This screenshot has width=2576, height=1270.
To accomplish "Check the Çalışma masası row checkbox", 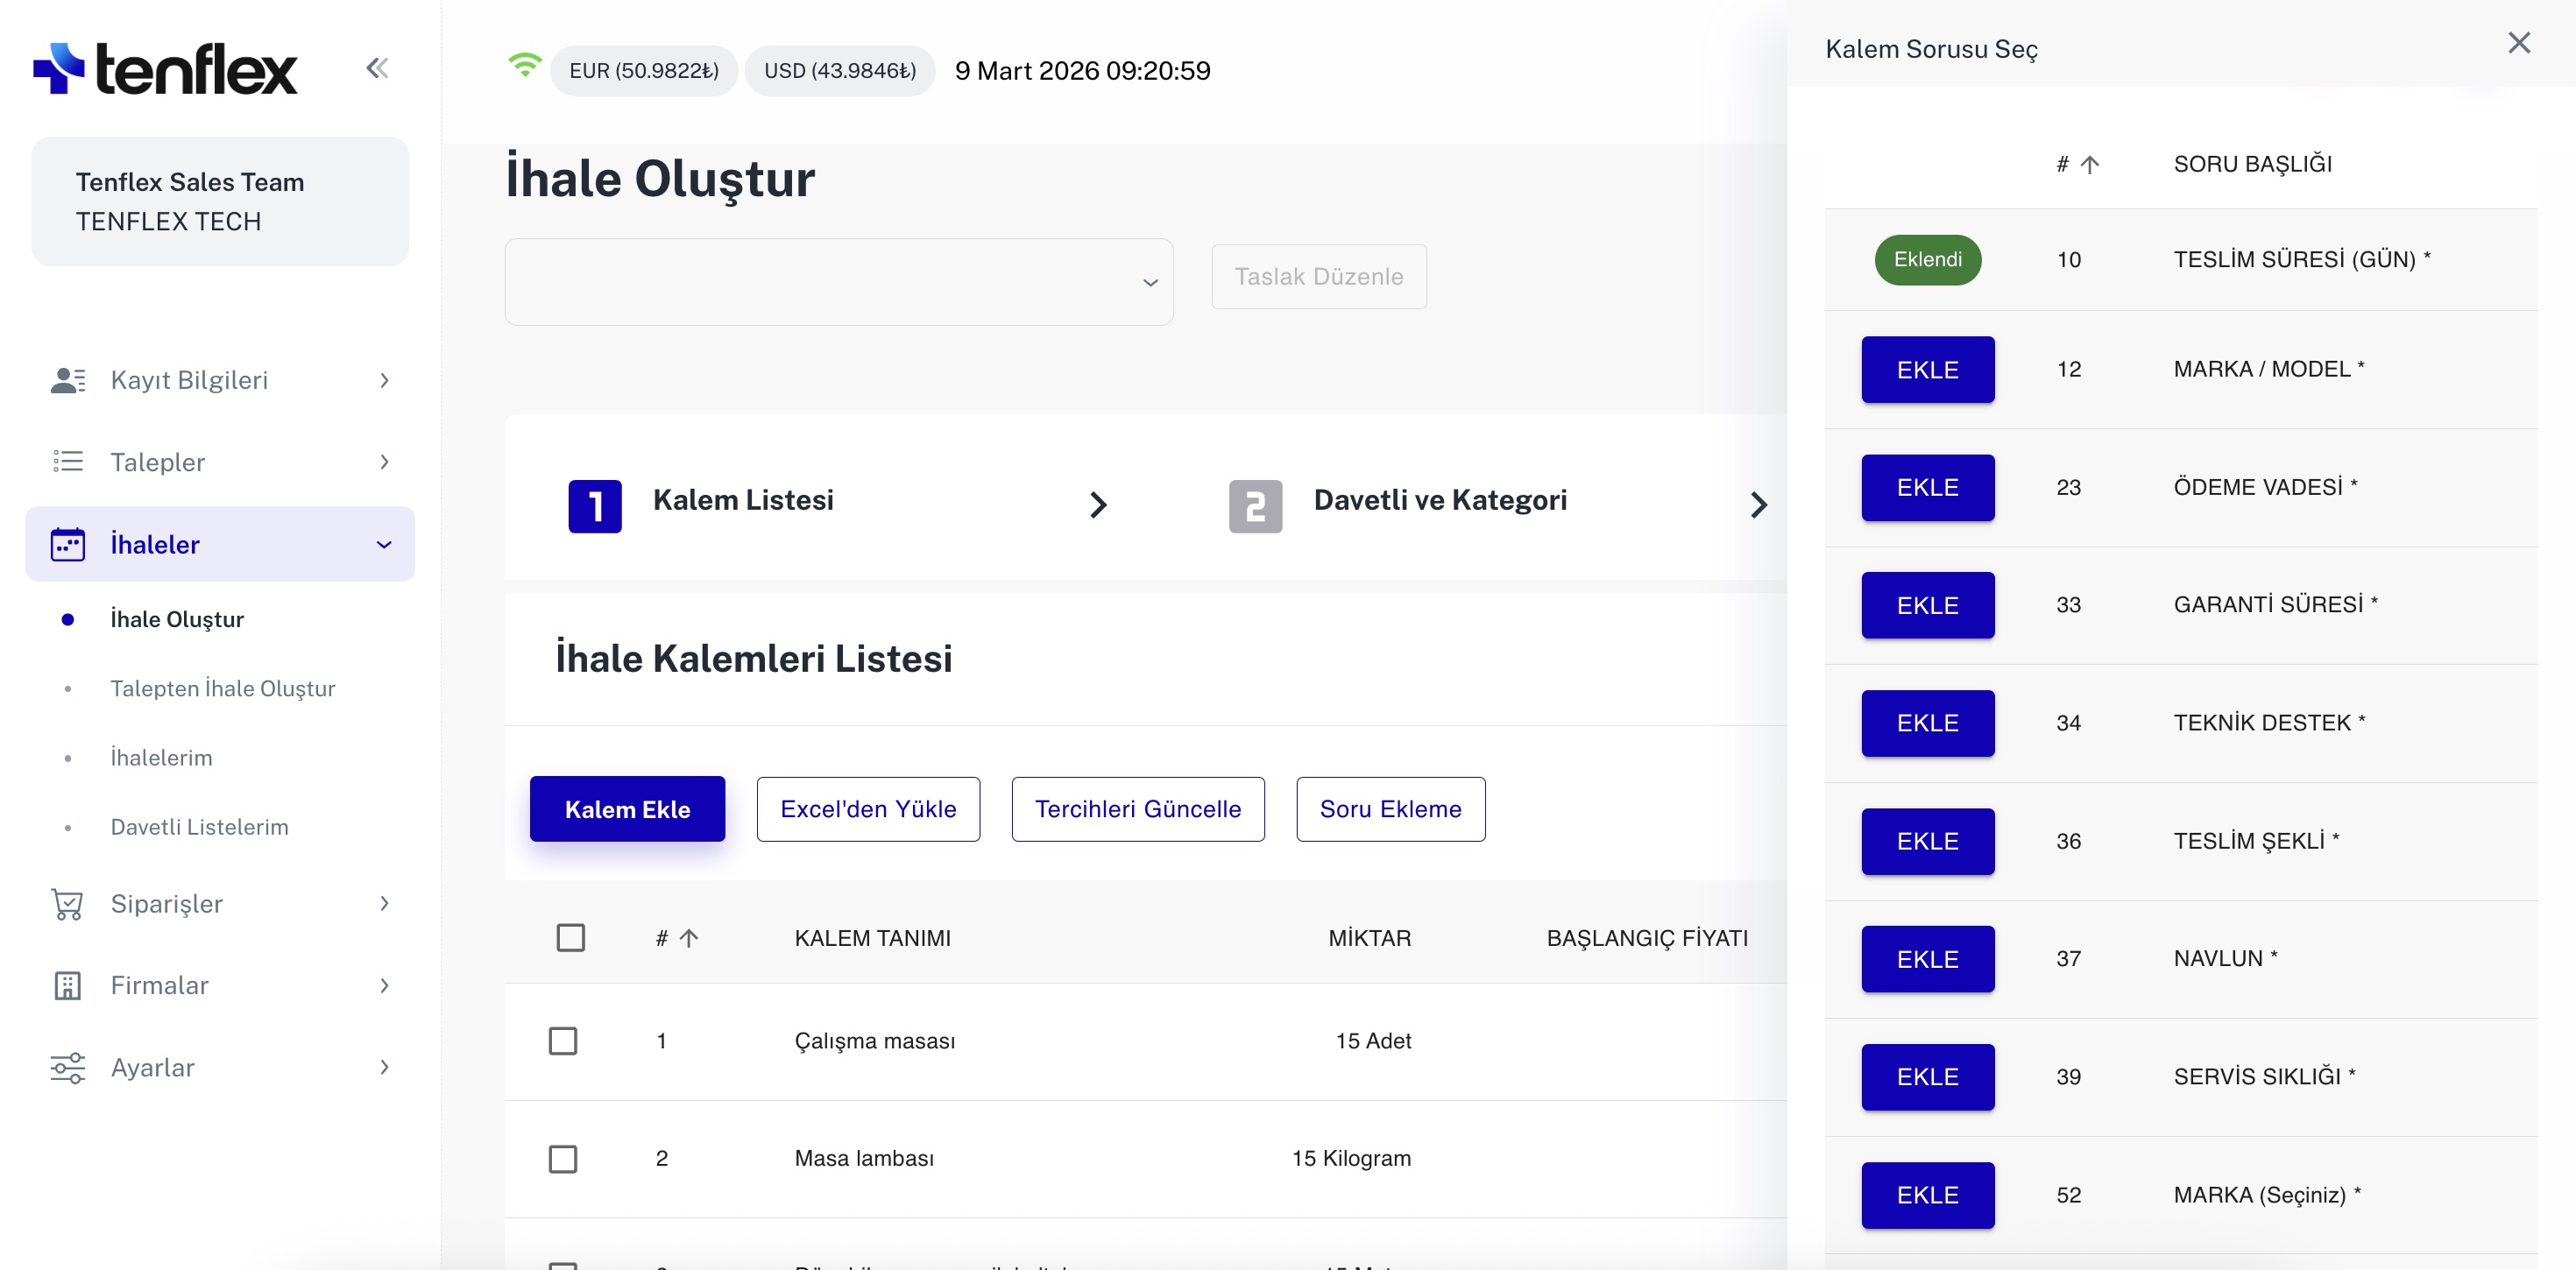I will (563, 1041).
